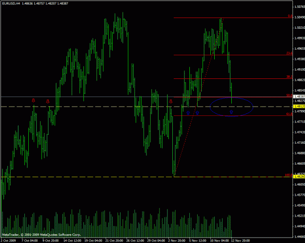Screen dimensions: 305x243
Task: Click the MetaTrader copyright notice text
Action: tap(41, 235)
